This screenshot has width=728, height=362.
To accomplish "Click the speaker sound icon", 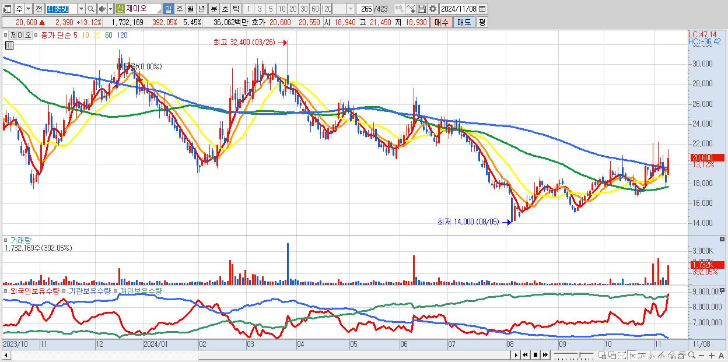I will [102, 9].
